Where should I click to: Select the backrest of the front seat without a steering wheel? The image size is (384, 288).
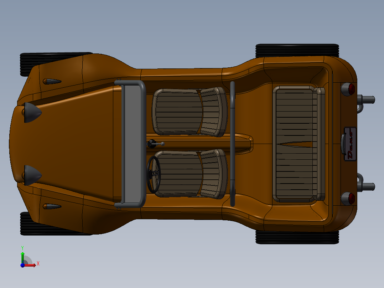coord(214,112)
